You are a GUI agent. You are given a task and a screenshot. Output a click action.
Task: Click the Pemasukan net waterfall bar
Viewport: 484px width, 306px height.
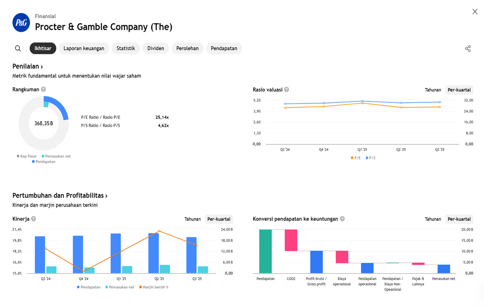point(444,268)
